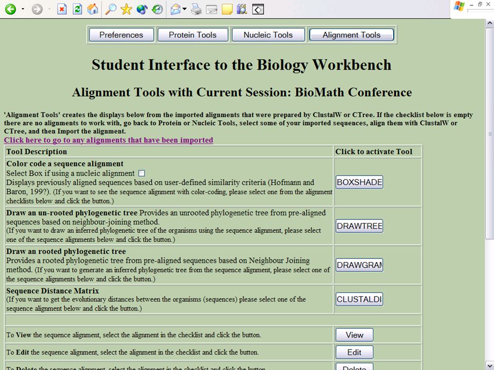Open browsing History clock icon
Screen dimensions: 494x370
(x=157, y=9)
